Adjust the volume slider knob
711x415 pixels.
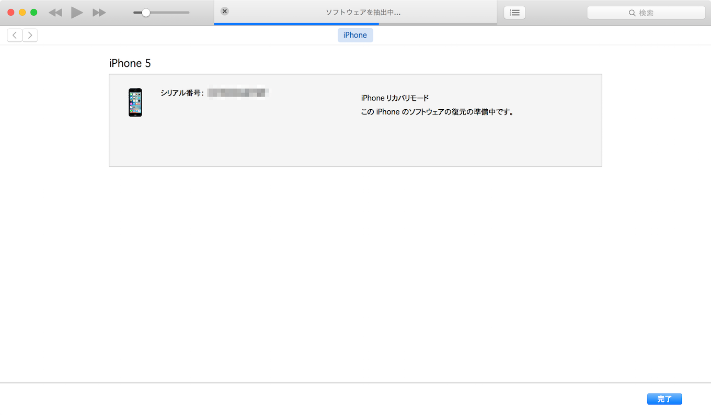[146, 13]
